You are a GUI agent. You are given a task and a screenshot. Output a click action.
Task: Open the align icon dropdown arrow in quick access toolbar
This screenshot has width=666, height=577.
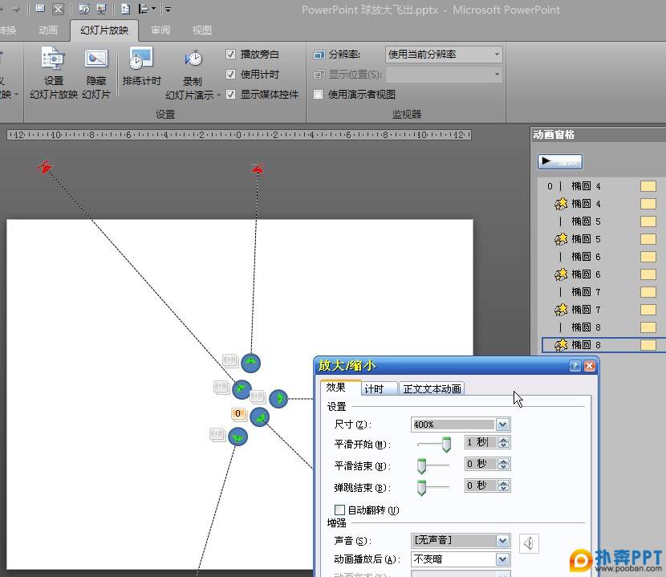(153, 9)
